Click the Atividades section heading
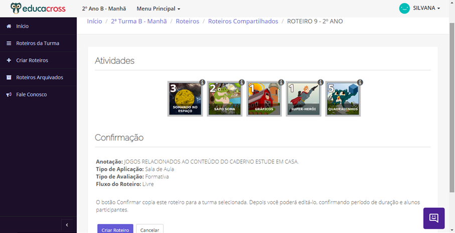This screenshot has width=455, height=233. 114,61
